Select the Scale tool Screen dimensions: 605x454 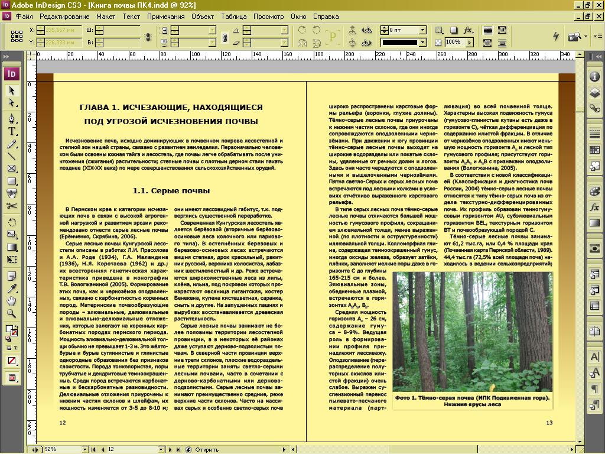coord(12,234)
